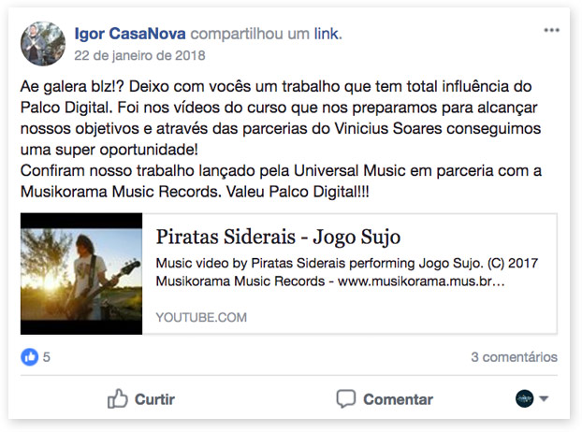Image resolution: width=582 pixels, height=432 pixels.
Task: Click the music video description text
Action: click(x=347, y=272)
